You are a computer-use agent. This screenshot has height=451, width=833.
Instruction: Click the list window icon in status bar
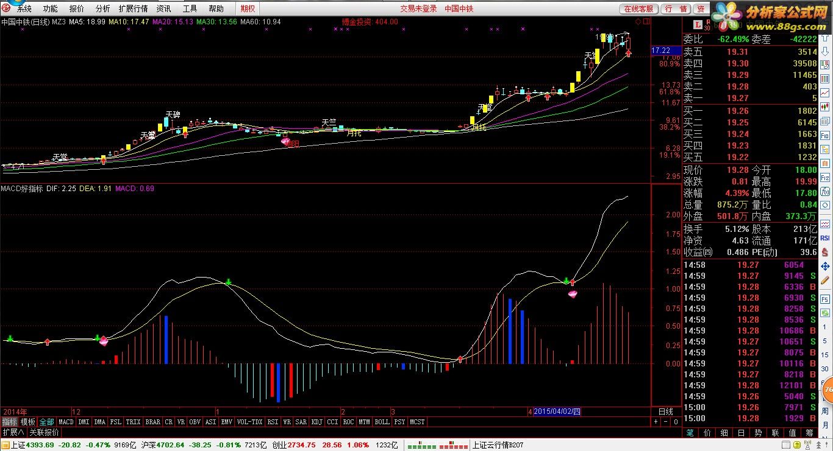coord(786,445)
